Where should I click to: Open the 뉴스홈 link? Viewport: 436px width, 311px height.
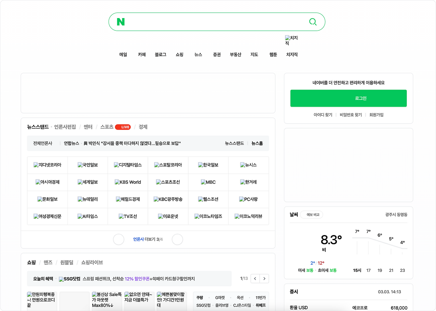257,143
